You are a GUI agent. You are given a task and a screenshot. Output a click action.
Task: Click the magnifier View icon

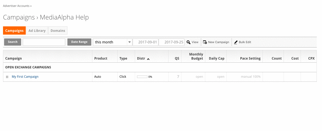pyautogui.click(x=189, y=42)
